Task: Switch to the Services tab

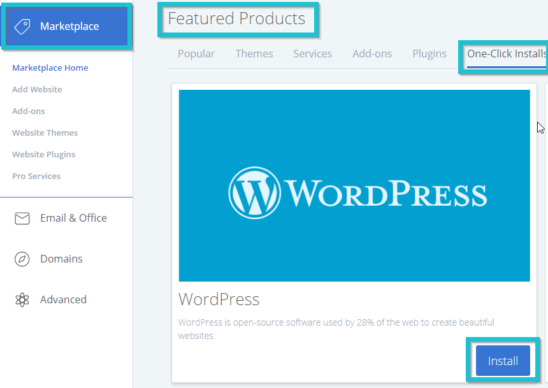Action: [312, 54]
